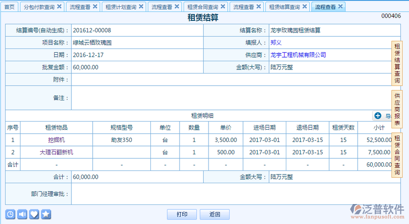This screenshot has width=409, height=224.
Task: Close the 租赁计划查询 tab
Action: point(141,6)
